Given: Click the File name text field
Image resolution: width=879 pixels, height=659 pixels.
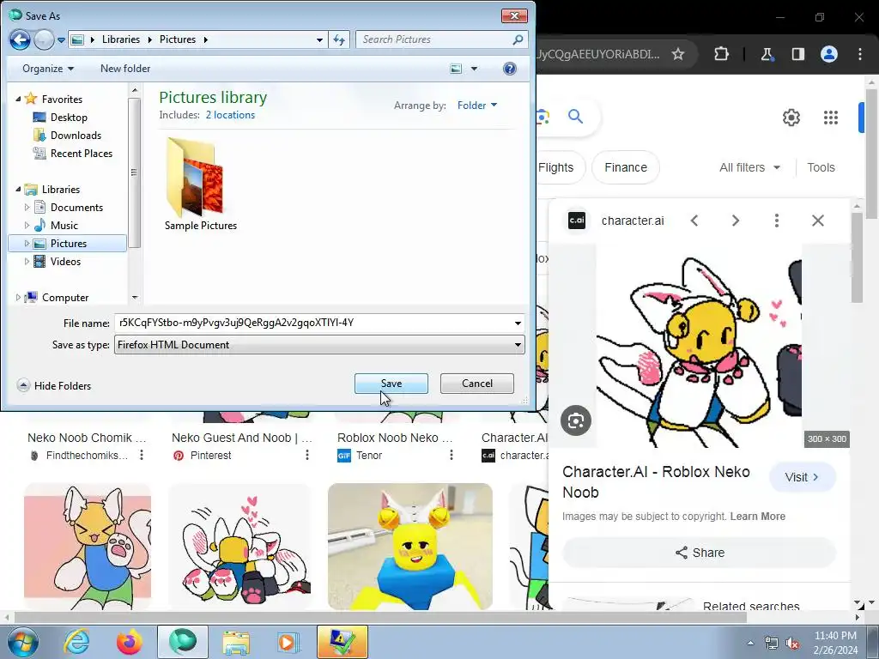Looking at the screenshot, I should 312,323.
